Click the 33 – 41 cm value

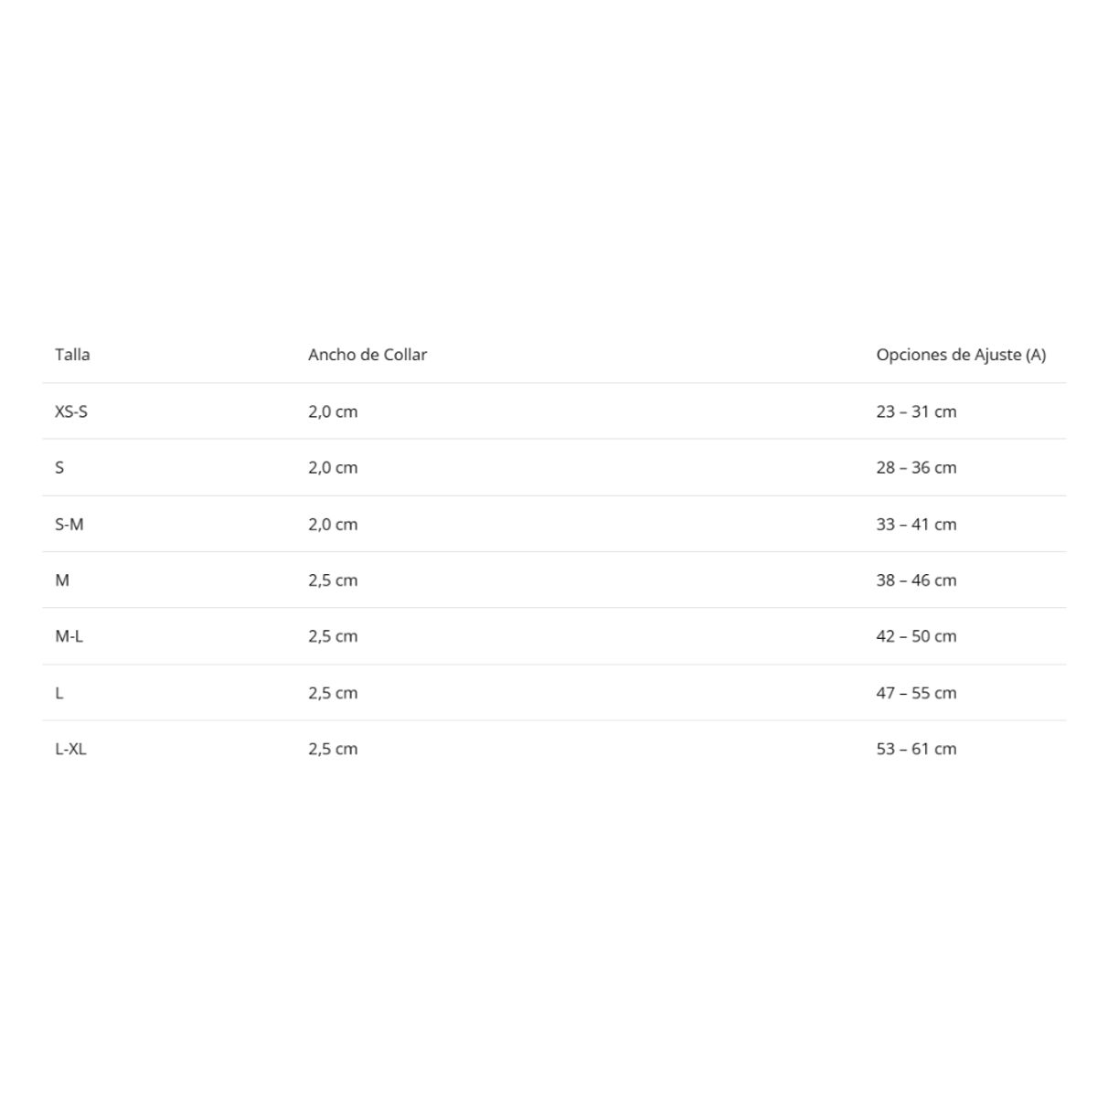916,524
